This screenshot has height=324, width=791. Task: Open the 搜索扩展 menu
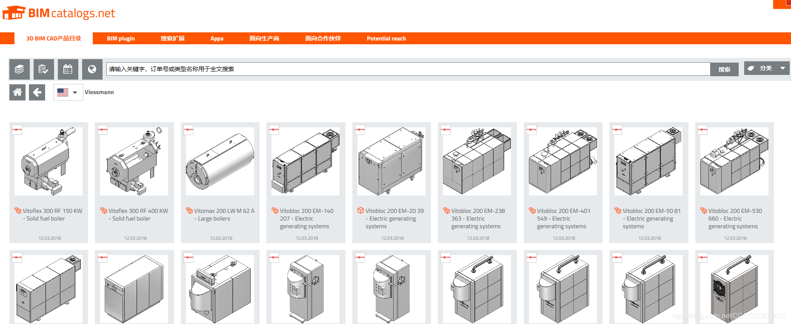click(x=172, y=38)
